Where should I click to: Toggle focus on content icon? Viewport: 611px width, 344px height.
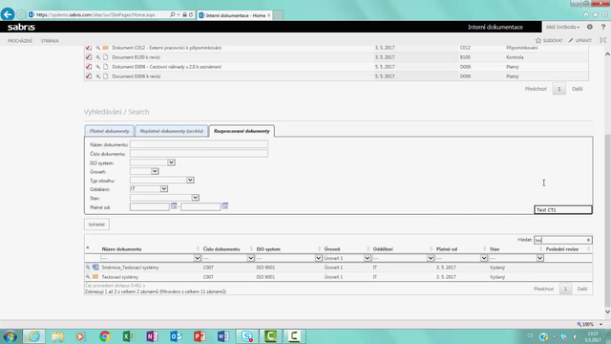click(602, 40)
